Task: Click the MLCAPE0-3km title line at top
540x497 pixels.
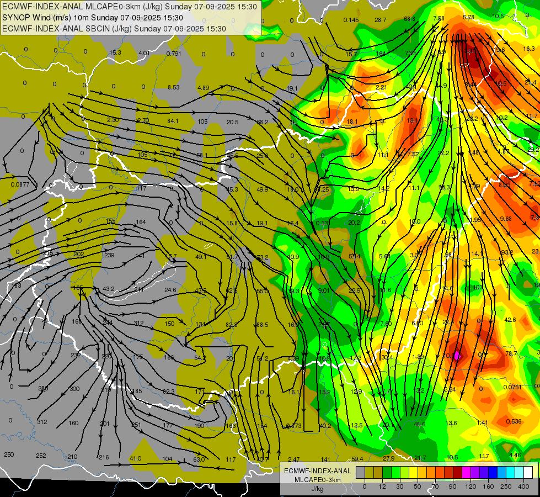Action: [x=130, y=7]
